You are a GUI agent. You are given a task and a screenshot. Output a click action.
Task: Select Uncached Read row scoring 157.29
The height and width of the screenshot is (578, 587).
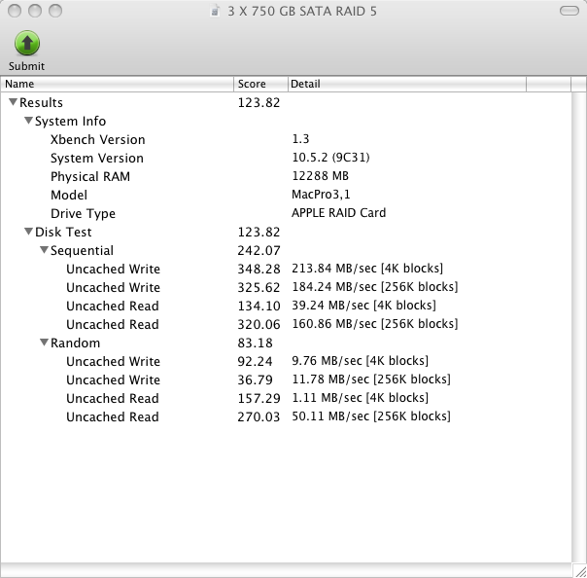(286, 398)
